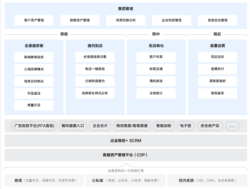Screen dimensions: 250x189
Task: Toggle 电话一键跟进 in 邀约到店
Action: tap(95, 69)
